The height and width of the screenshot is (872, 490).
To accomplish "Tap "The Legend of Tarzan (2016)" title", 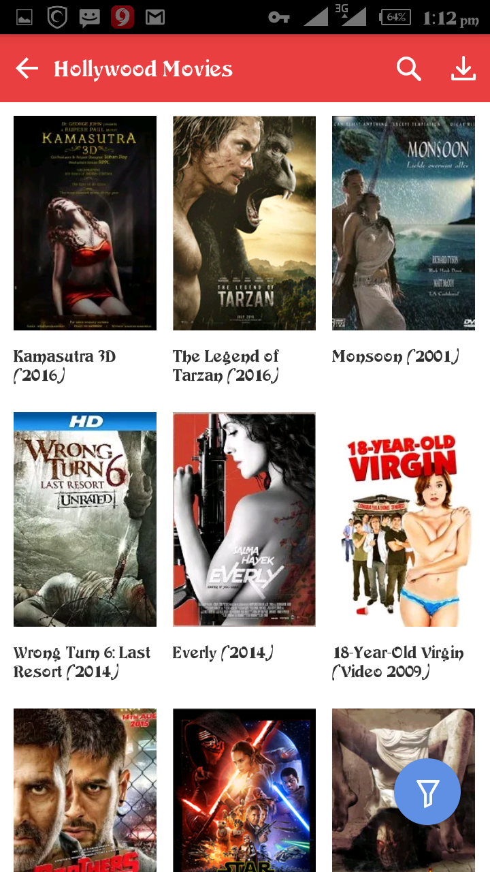I will (x=226, y=366).
